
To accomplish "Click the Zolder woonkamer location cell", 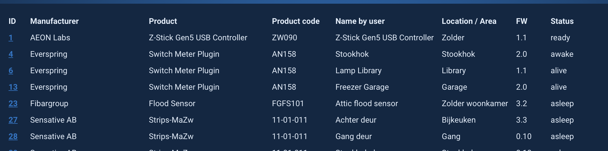I will pyautogui.click(x=475, y=104).
